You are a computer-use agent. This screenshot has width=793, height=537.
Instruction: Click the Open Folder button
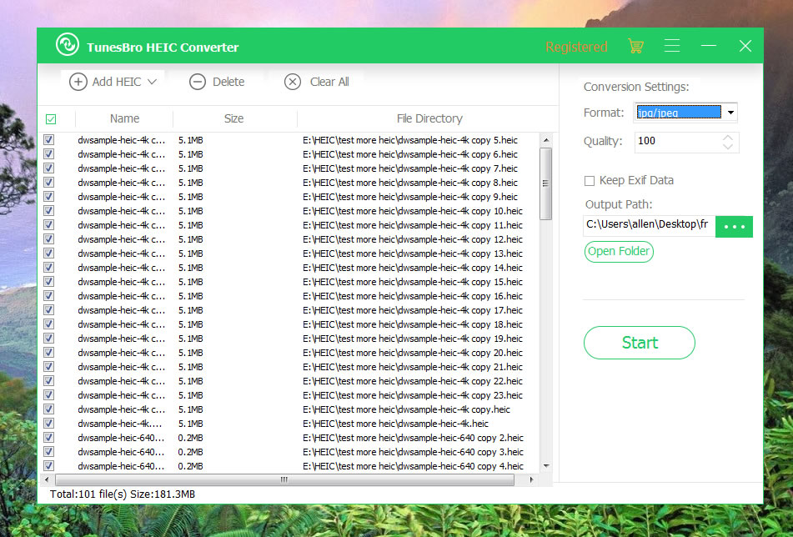pyautogui.click(x=619, y=251)
